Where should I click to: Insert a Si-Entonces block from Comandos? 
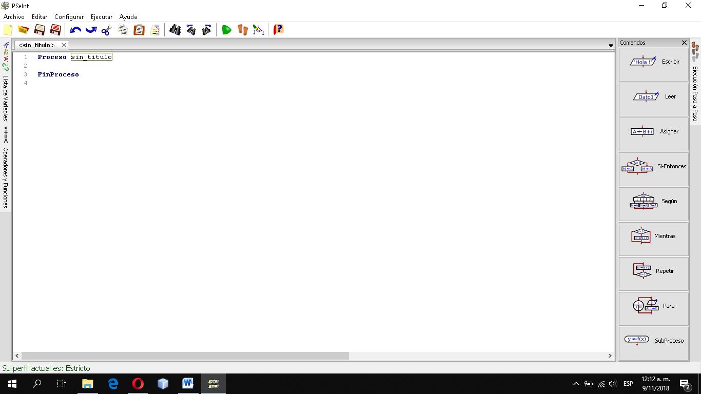(653, 167)
